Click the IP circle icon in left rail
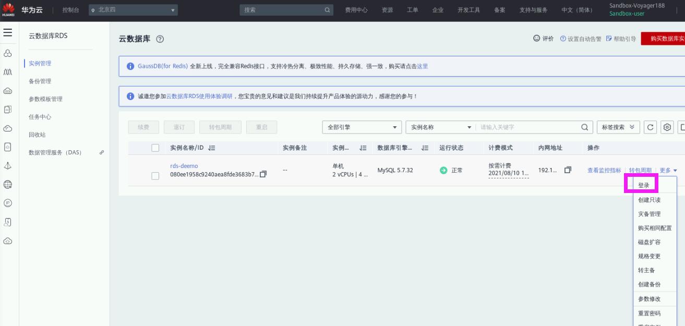This screenshot has height=326, width=685. [x=8, y=203]
